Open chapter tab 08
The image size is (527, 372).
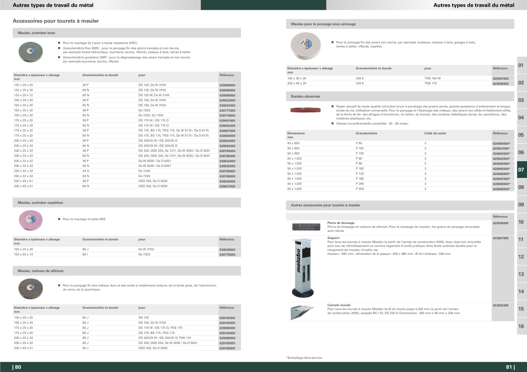click(x=521, y=187)
